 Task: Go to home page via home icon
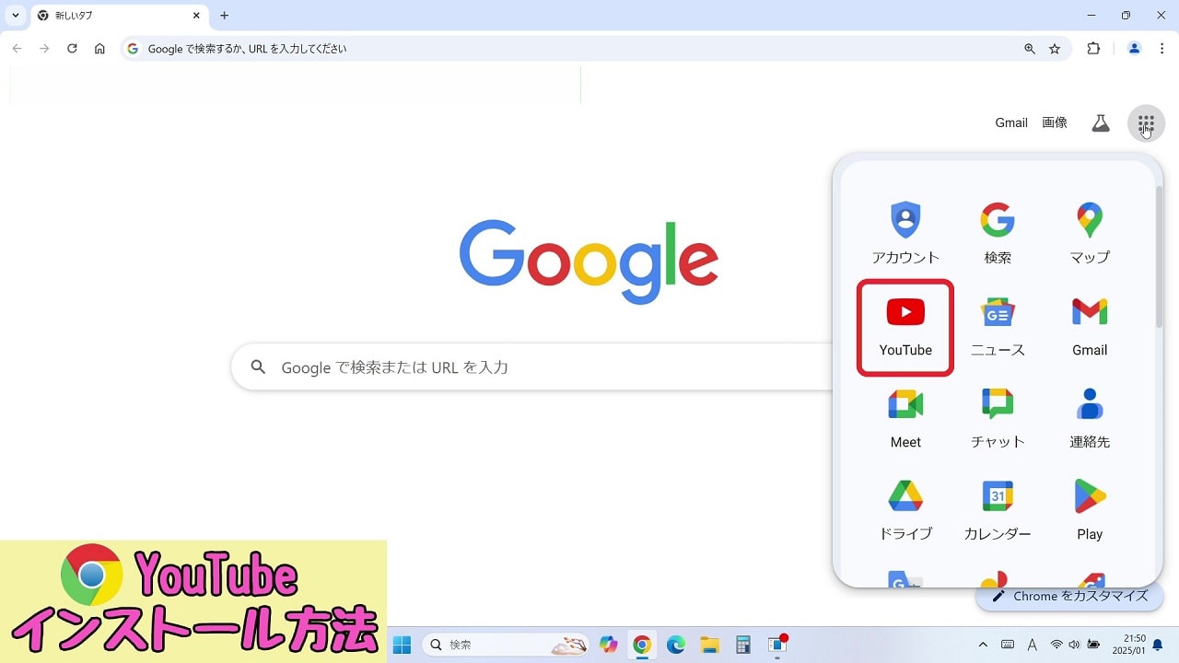pos(99,49)
